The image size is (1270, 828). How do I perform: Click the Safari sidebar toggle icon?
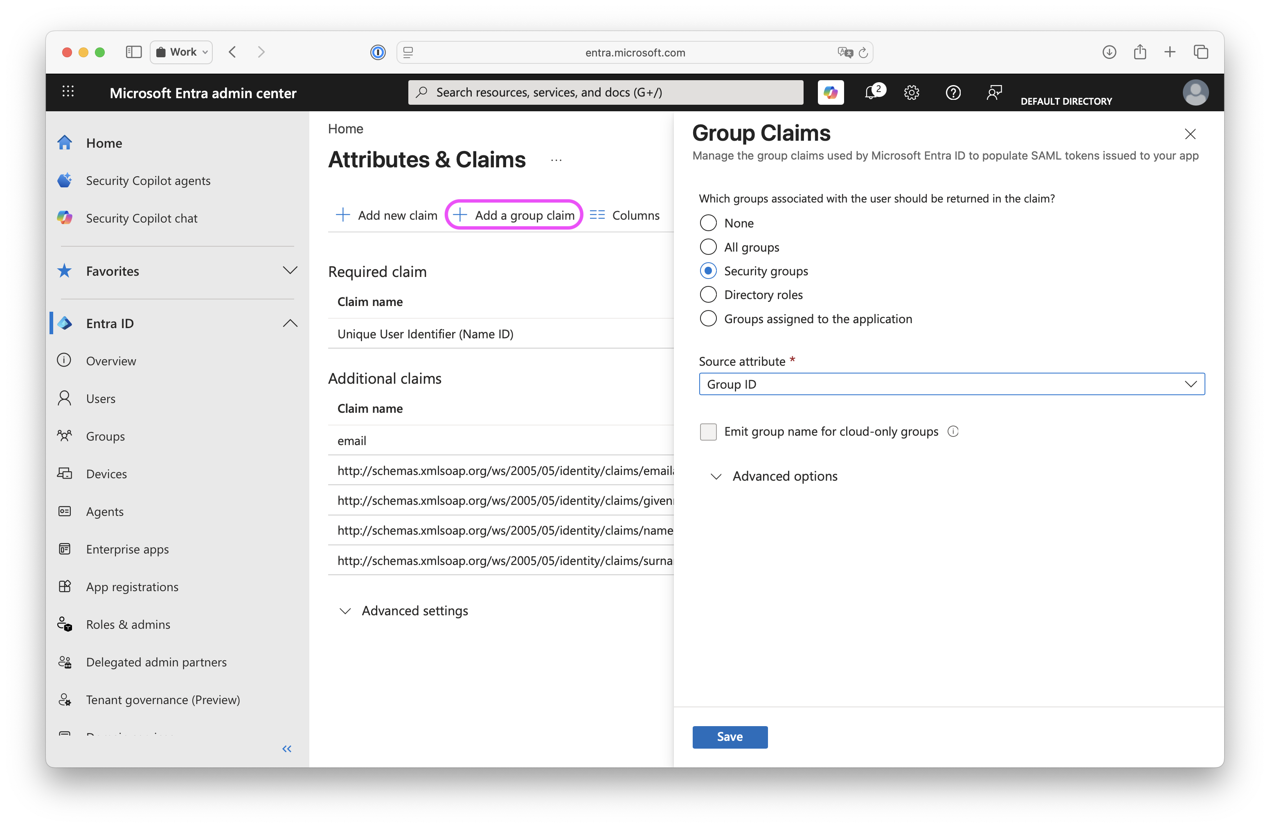[133, 52]
